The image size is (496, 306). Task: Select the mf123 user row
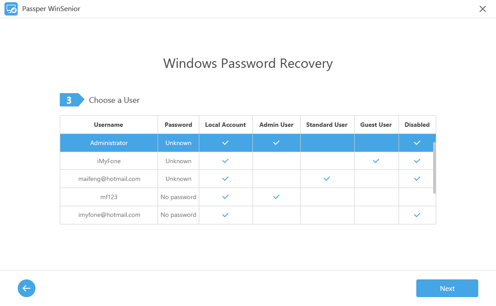click(109, 197)
